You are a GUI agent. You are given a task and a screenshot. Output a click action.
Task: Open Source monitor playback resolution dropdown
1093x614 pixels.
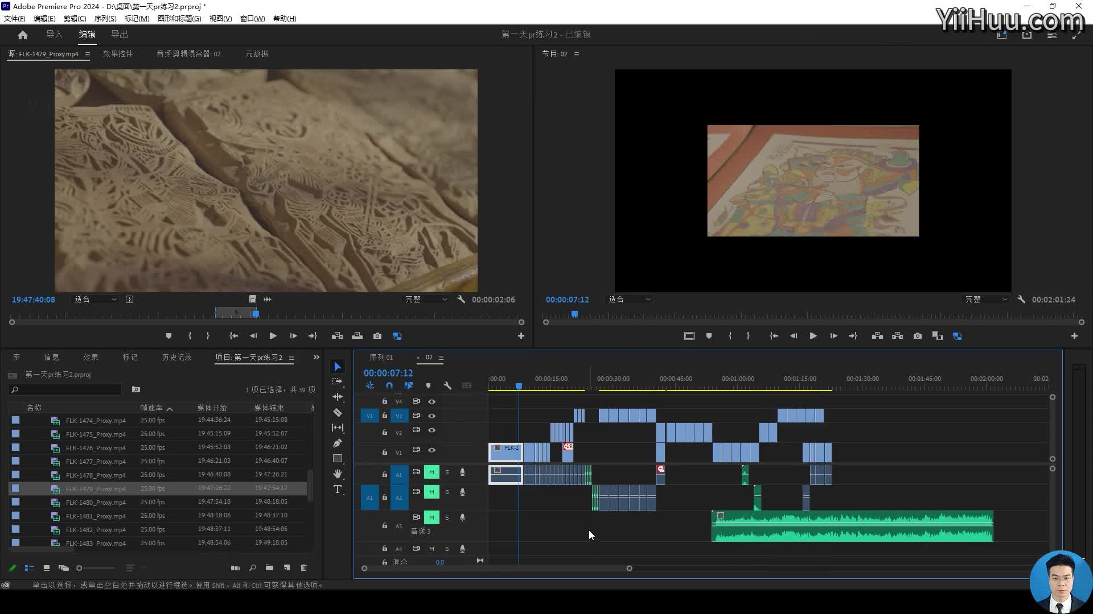426,299
